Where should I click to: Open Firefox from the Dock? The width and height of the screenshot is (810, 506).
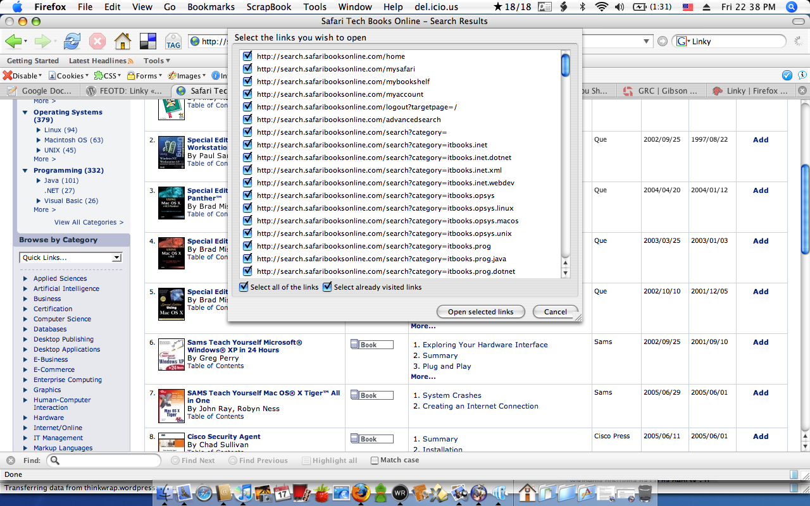point(361,492)
